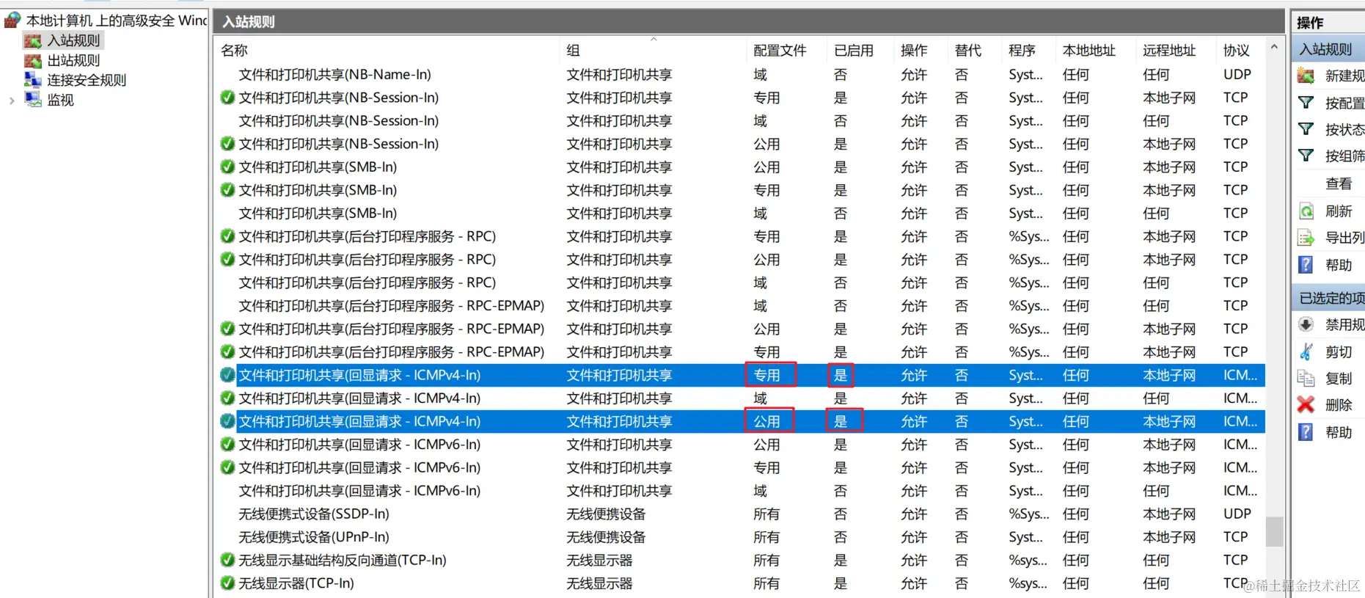This screenshot has width=1365, height=598.
Task: Click the 刷新 refresh icon
Action: (x=1306, y=211)
